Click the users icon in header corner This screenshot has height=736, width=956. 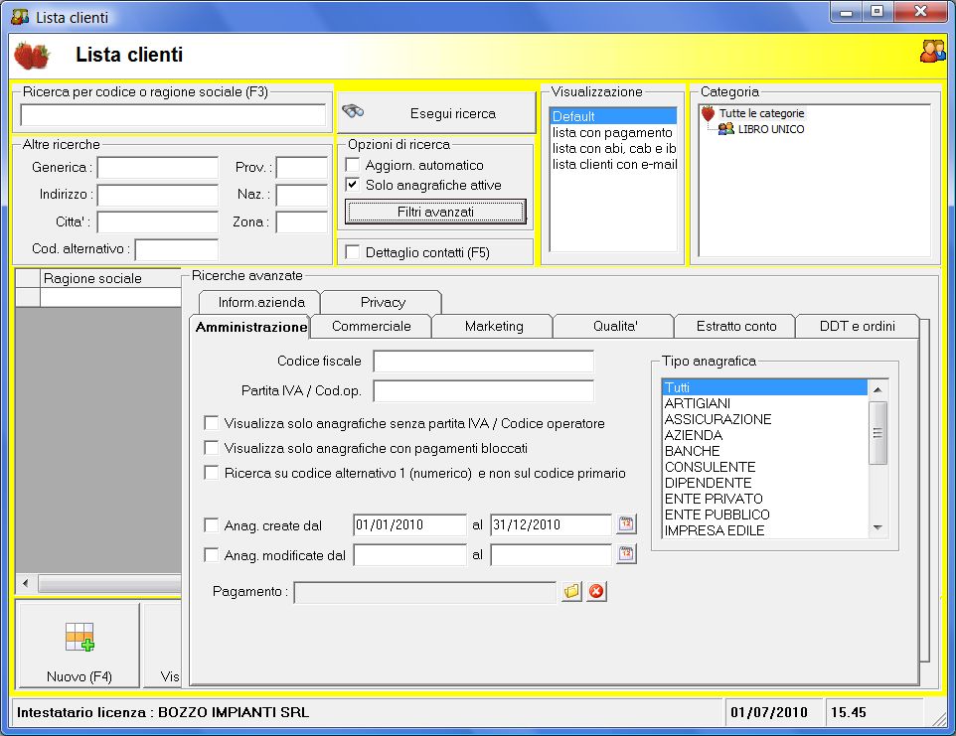coord(932,52)
